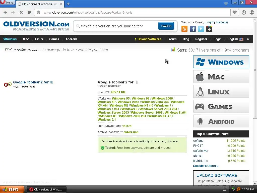The width and height of the screenshot is (257, 193).
Task: Click the Windows ME compatibility link
Action: tap(119, 106)
